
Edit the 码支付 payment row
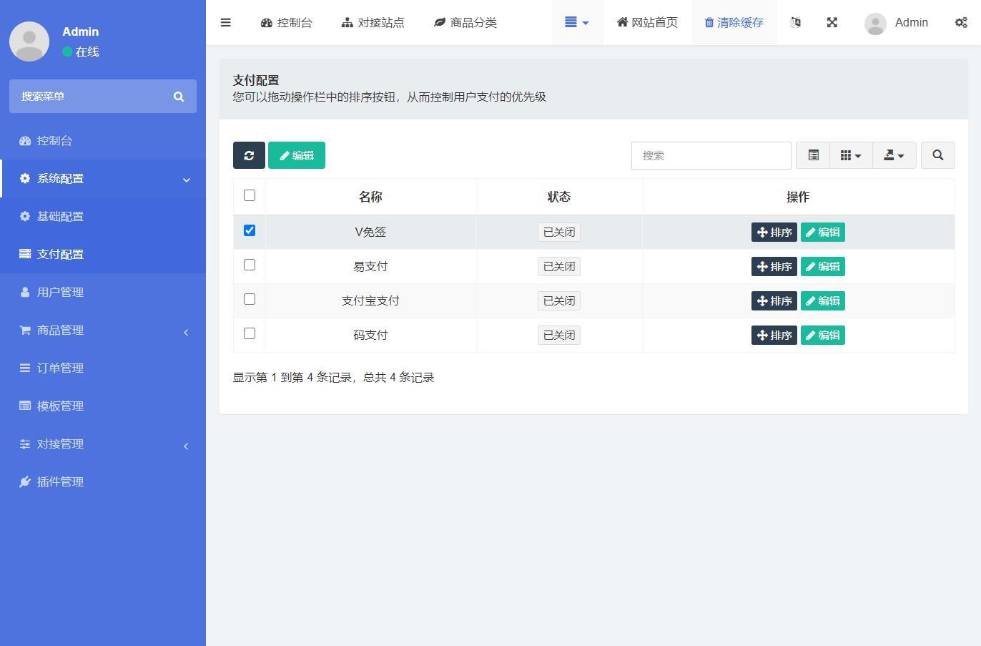tap(823, 336)
